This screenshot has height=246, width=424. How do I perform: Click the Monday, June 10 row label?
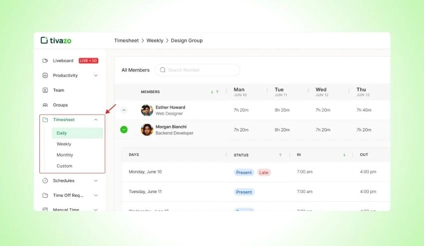point(145,172)
